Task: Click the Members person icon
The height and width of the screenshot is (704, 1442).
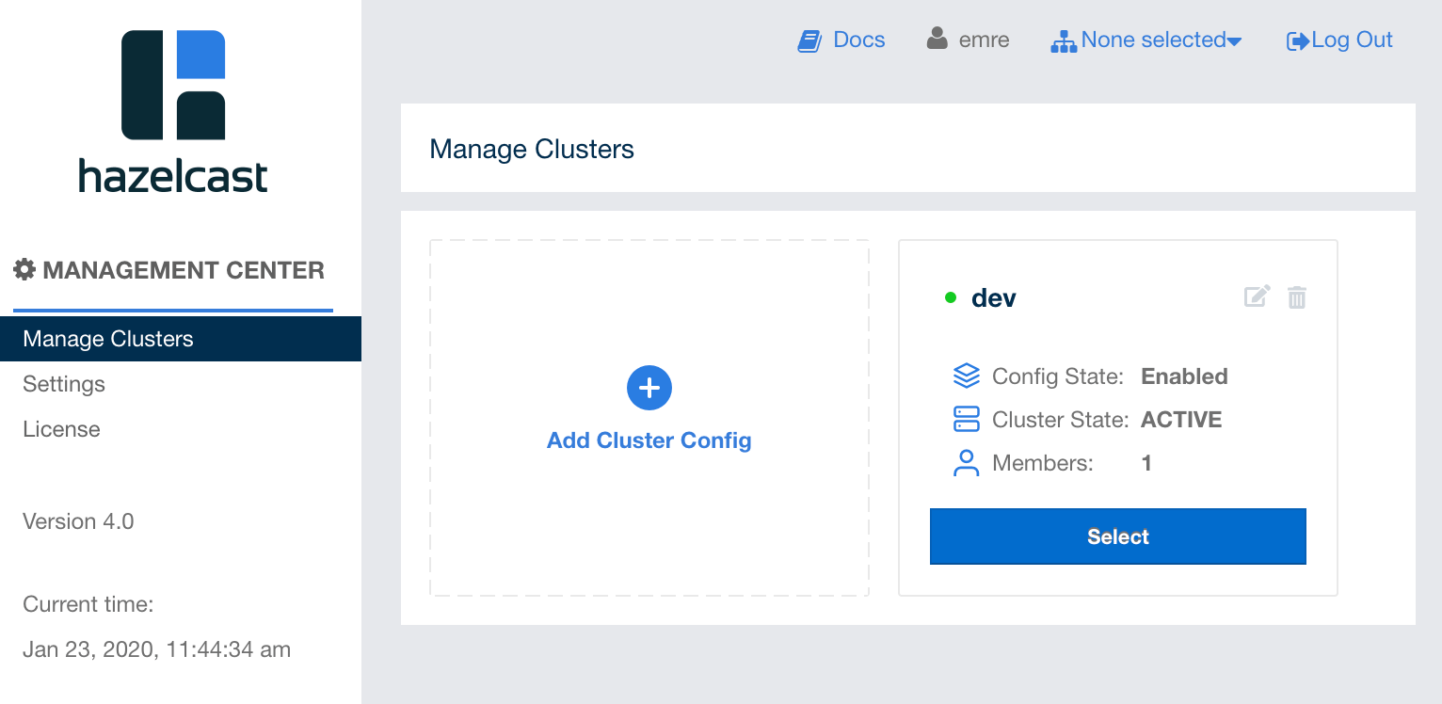Action: click(967, 463)
